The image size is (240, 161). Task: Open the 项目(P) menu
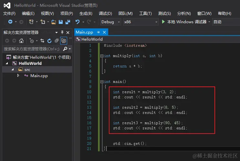[67, 14]
